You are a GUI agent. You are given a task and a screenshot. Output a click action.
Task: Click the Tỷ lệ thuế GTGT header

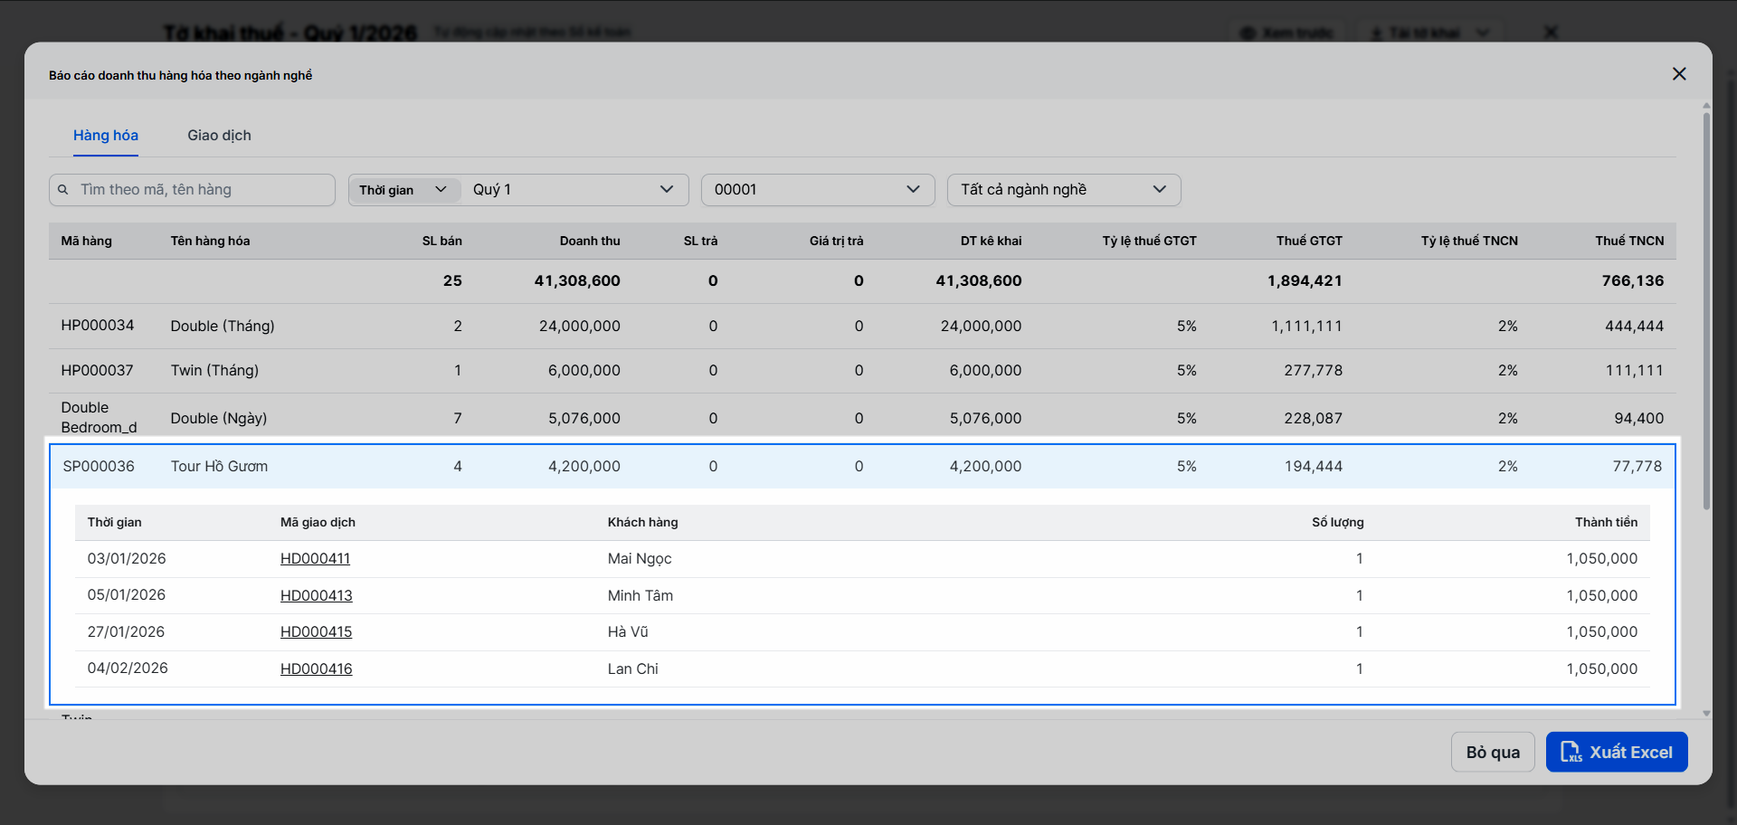[x=1149, y=241]
